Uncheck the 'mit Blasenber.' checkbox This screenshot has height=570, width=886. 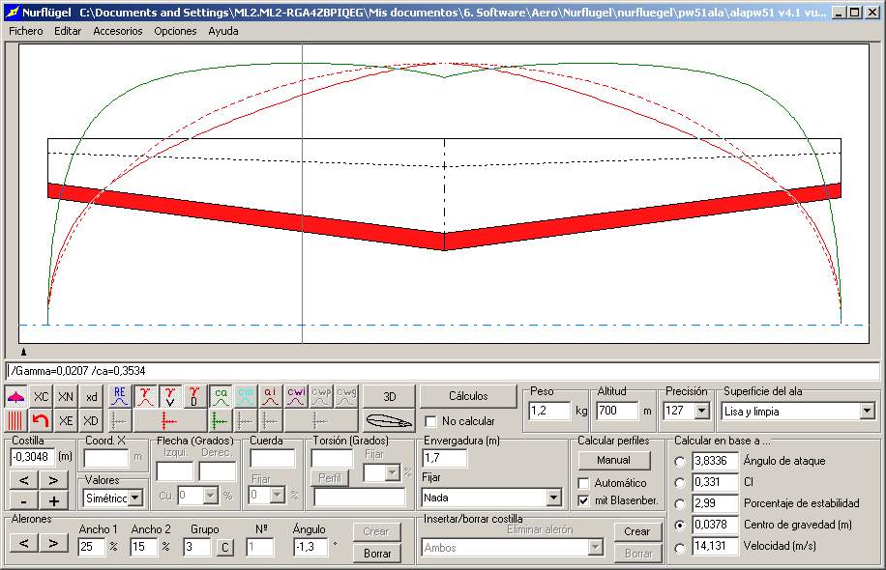[x=583, y=500]
